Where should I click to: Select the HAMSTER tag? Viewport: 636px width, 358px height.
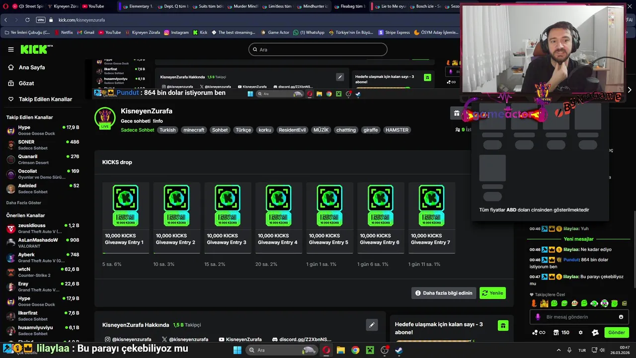point(397,130)
